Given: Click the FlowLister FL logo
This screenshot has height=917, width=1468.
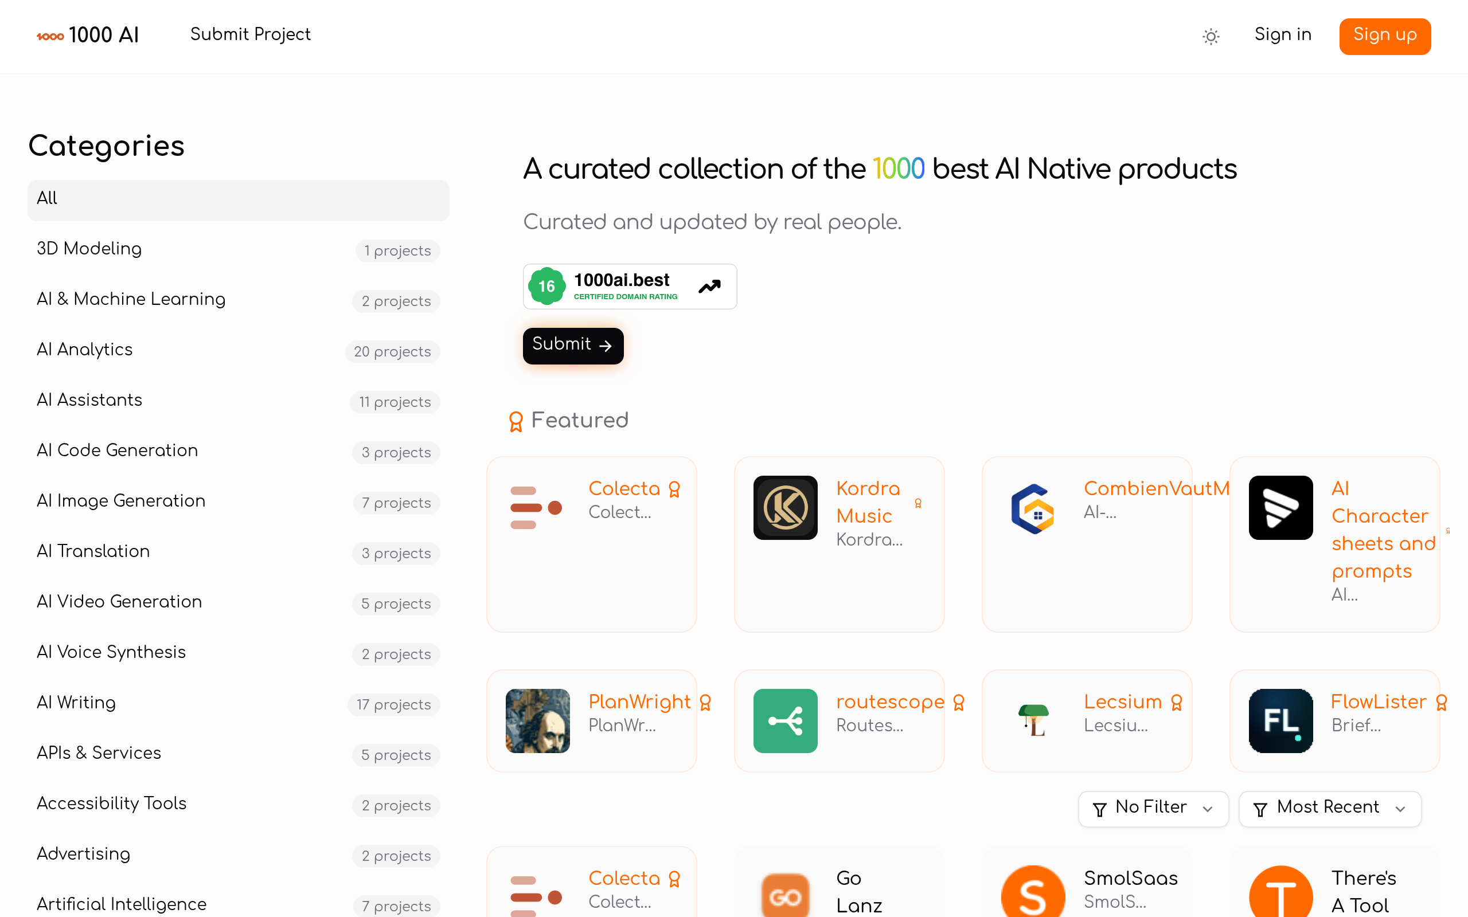Looking at the screenshot, I should (1280, 720).
